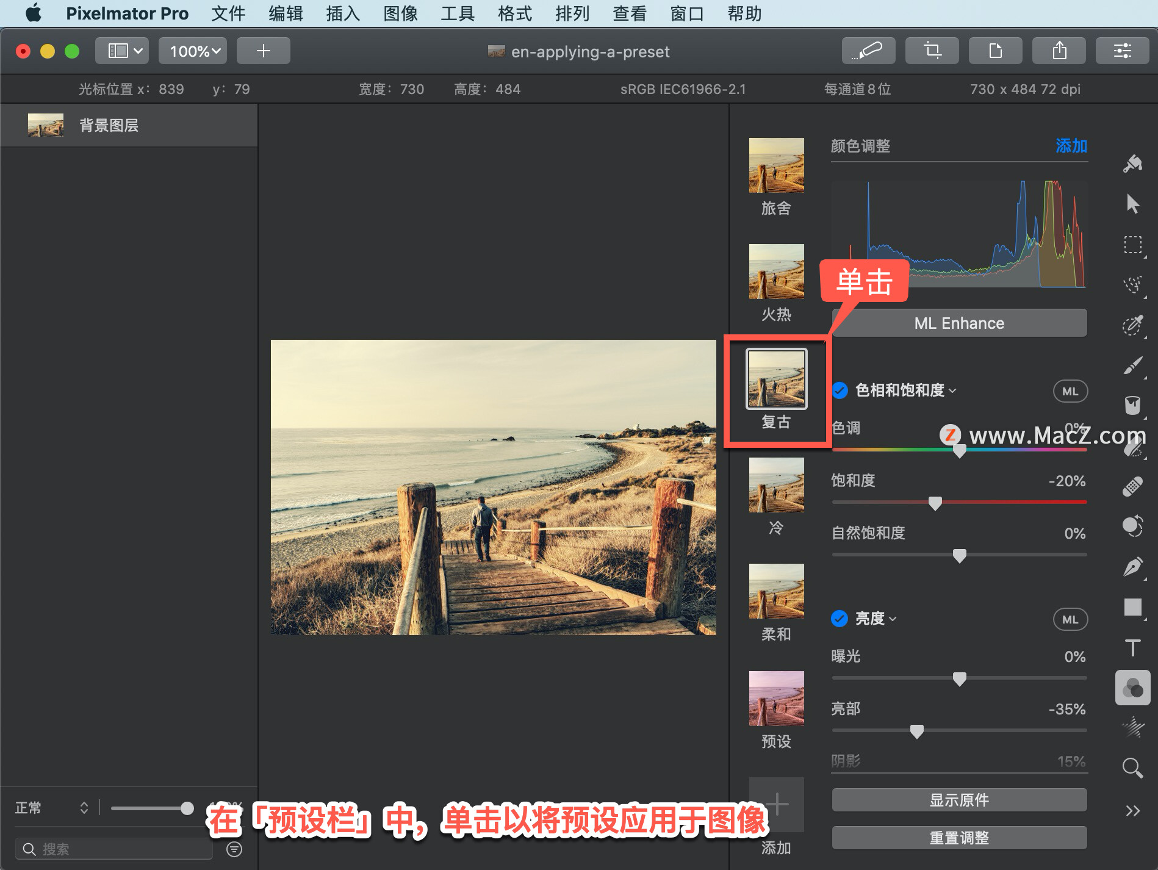Screen dimensions: 1158x870
Task: Apply the 复古 vintage preset thumbnail
Action: click(x=776, y=379)
